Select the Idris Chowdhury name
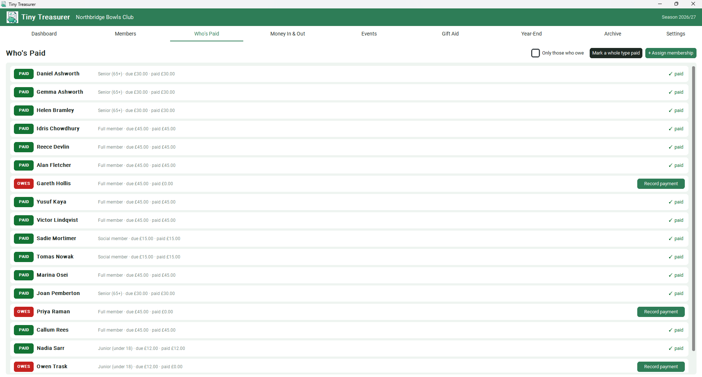 (58, 128)
